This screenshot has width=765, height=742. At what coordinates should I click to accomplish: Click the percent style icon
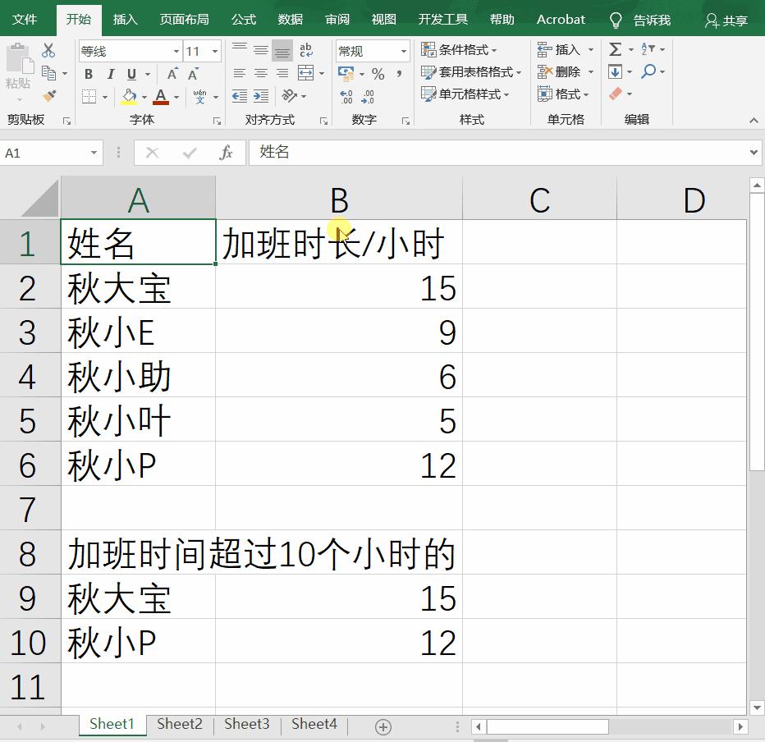pyautogui.click(x=377, y=74)
